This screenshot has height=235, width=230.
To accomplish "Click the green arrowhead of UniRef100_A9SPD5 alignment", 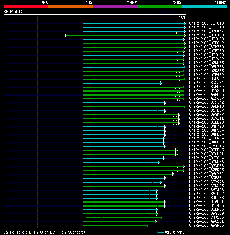I will [x=148, y=226].
